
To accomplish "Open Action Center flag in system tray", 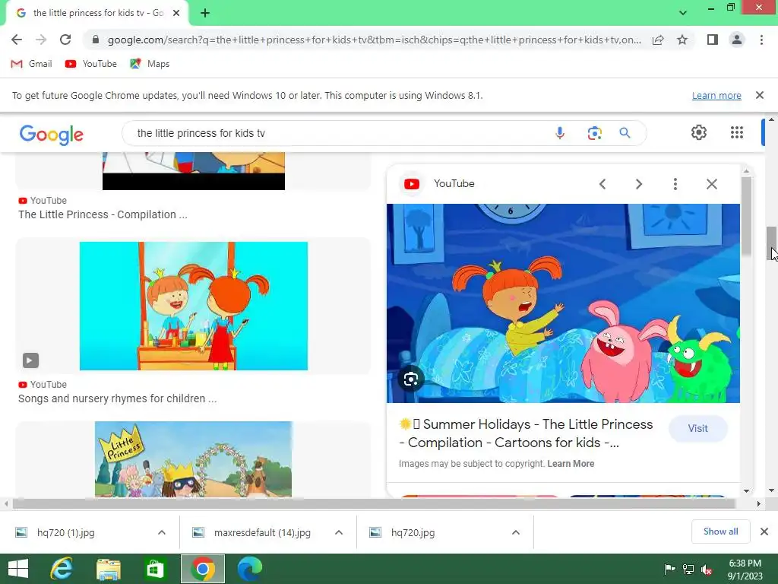I will pyautogui.click(x=669, y=570).
